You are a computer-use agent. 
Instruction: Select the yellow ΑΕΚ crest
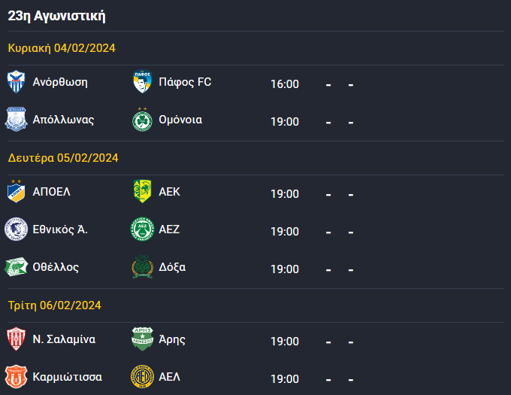click(x=143, y=191)
